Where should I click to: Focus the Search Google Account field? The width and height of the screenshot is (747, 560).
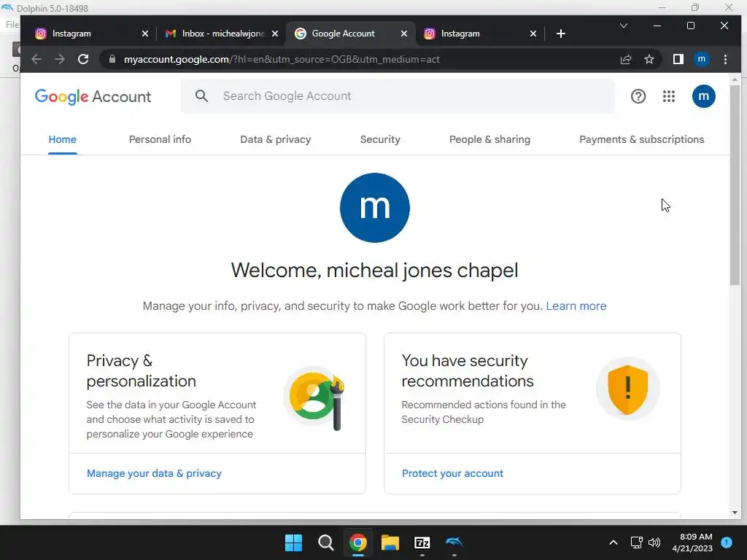tap(398, 96)
